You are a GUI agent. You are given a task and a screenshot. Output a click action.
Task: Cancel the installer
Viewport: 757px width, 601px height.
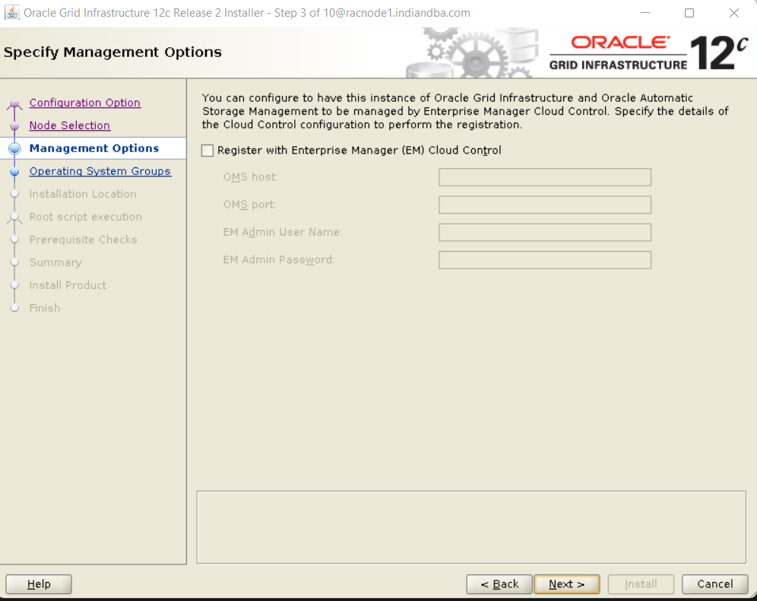coord(715,584)
